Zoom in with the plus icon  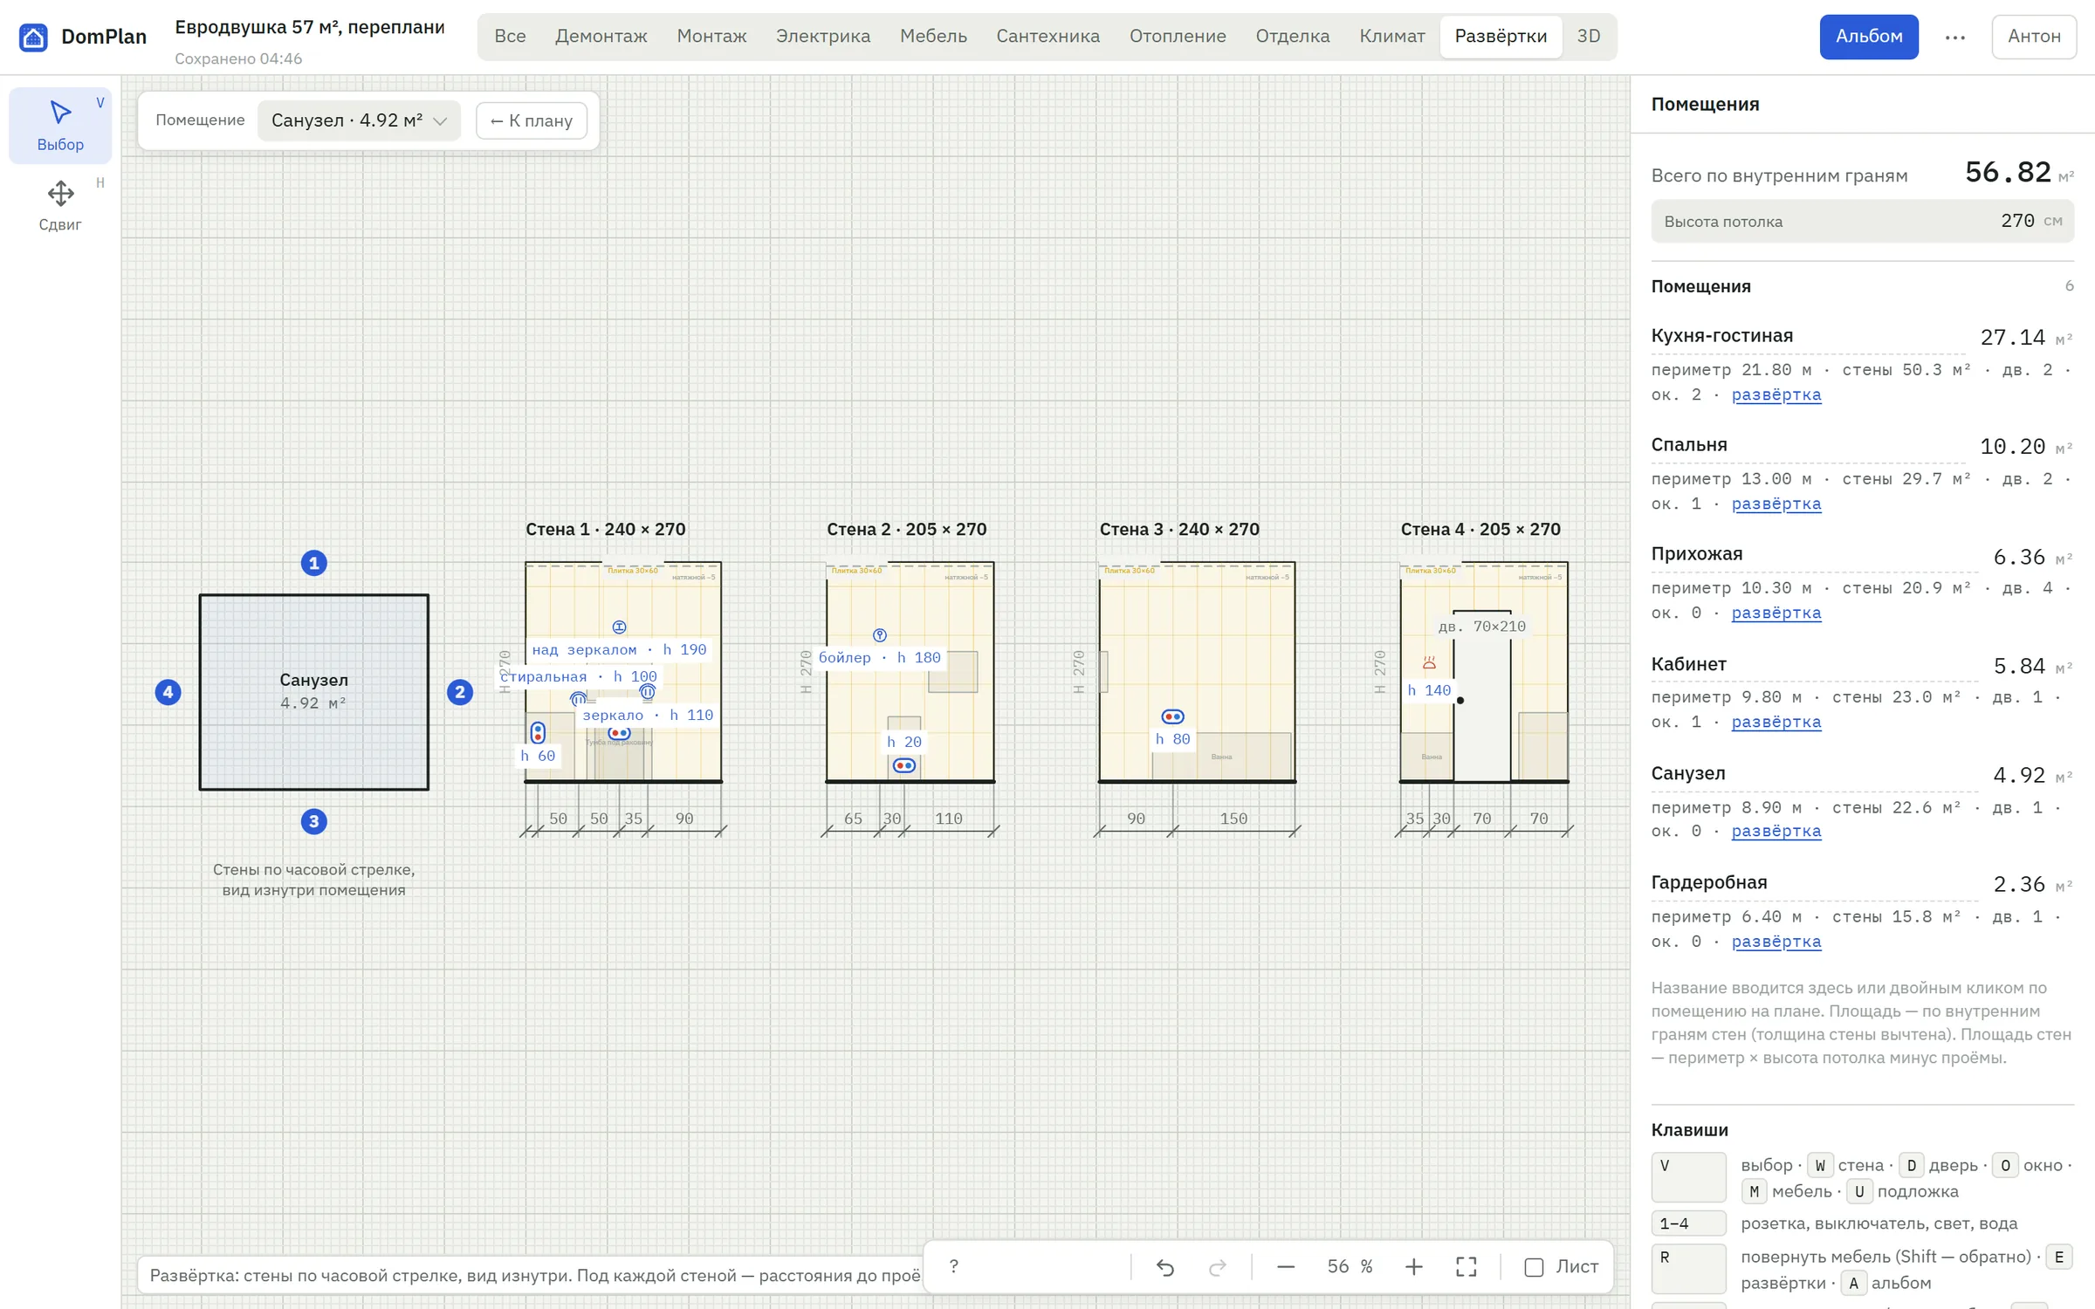click(x=1414, y=1267)
